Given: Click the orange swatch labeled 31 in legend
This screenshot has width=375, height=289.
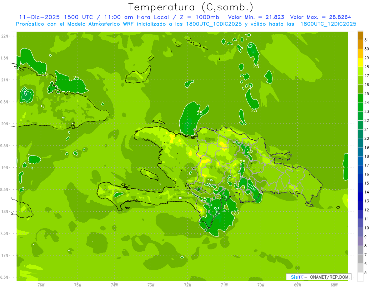Looking at the screenshot, I should pos(360,36).
